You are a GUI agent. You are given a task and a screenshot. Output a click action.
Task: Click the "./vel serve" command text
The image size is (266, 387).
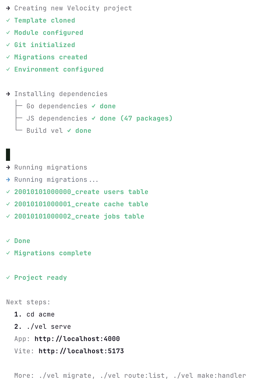(49, 327)
